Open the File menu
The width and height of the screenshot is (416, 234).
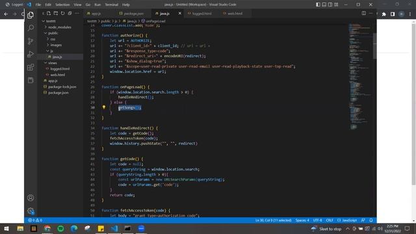click(x=38, y=5)
